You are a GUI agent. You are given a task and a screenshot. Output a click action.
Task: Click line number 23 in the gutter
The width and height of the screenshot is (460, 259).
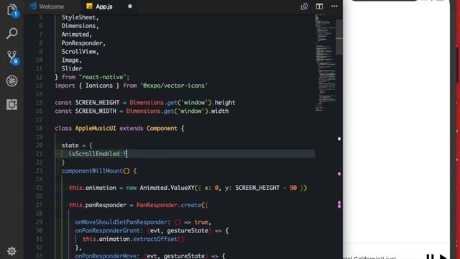coord(39,171)
